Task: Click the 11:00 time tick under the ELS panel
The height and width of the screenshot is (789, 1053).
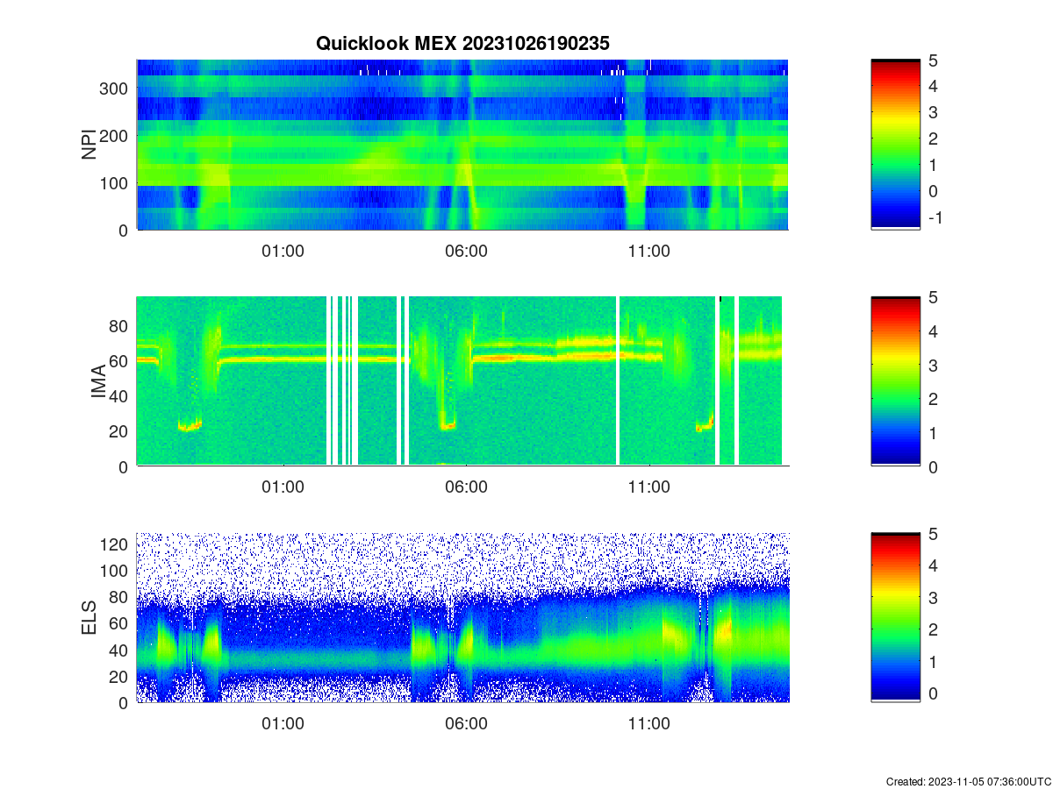Action: pos(649,724)
